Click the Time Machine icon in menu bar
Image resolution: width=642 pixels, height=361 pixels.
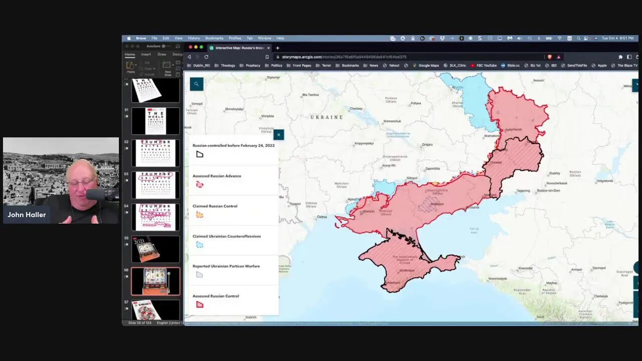tap(529, 38)
